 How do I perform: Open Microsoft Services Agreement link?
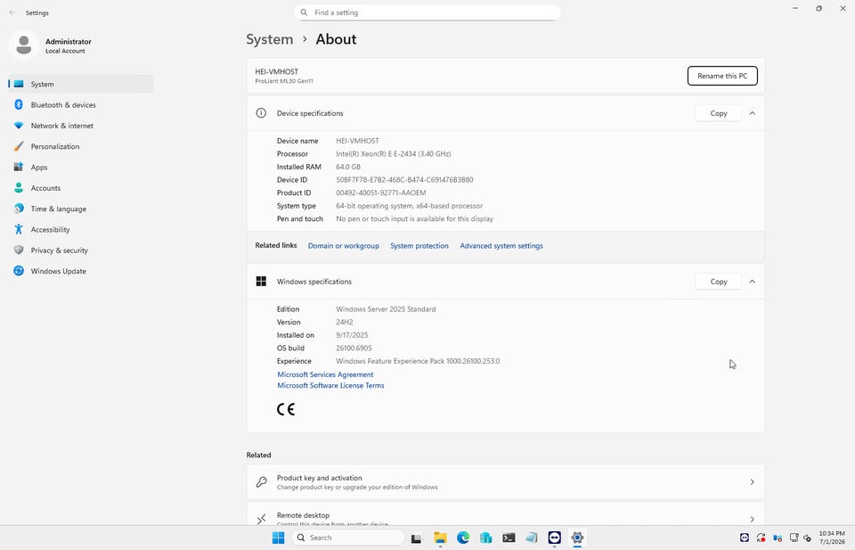click(326, 374)
